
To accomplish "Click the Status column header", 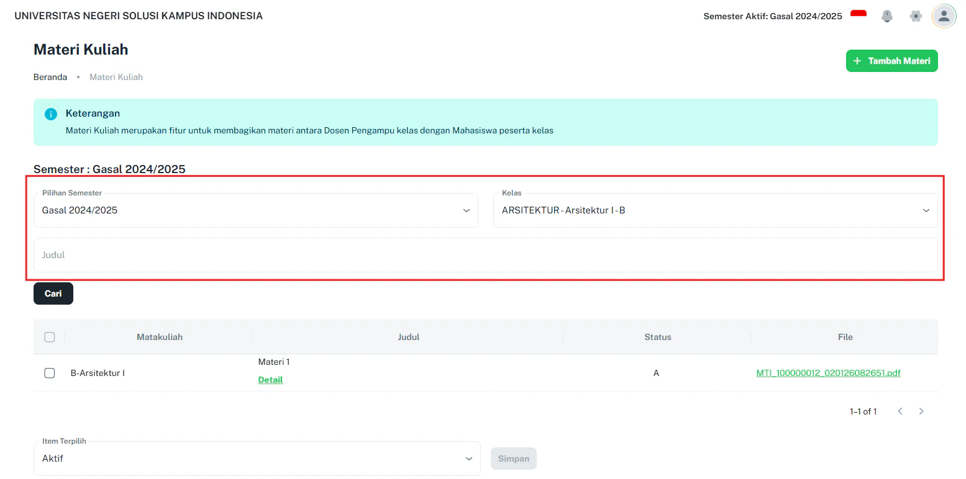I will click(658, 337).
